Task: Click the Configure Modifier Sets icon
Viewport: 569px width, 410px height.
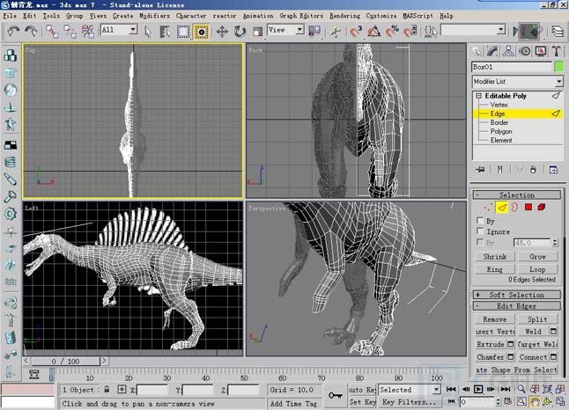Action: pyautogui.click(x=553, y=169)
